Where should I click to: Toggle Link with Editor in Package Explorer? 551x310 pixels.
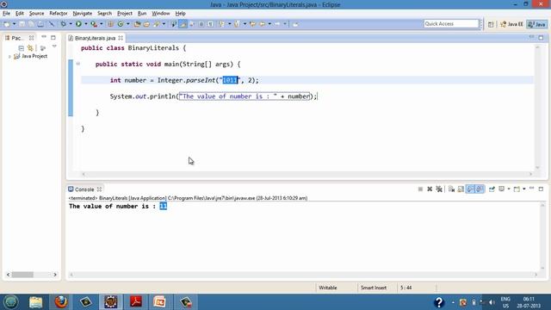pos(30,48)
